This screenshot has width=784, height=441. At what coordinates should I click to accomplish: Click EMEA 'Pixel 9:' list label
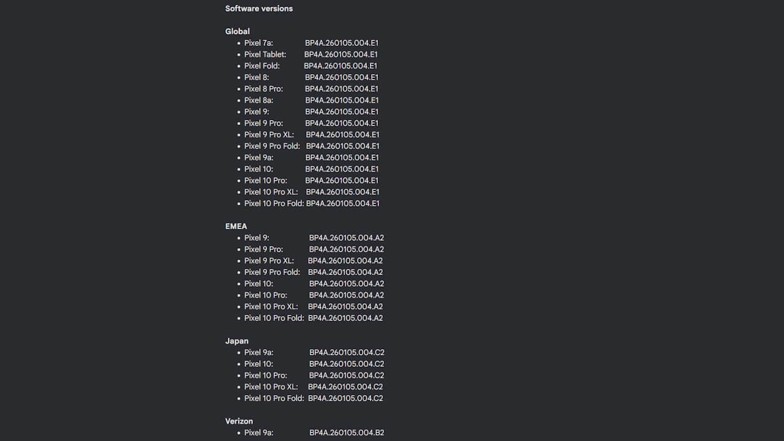click(x=257, y=238)
